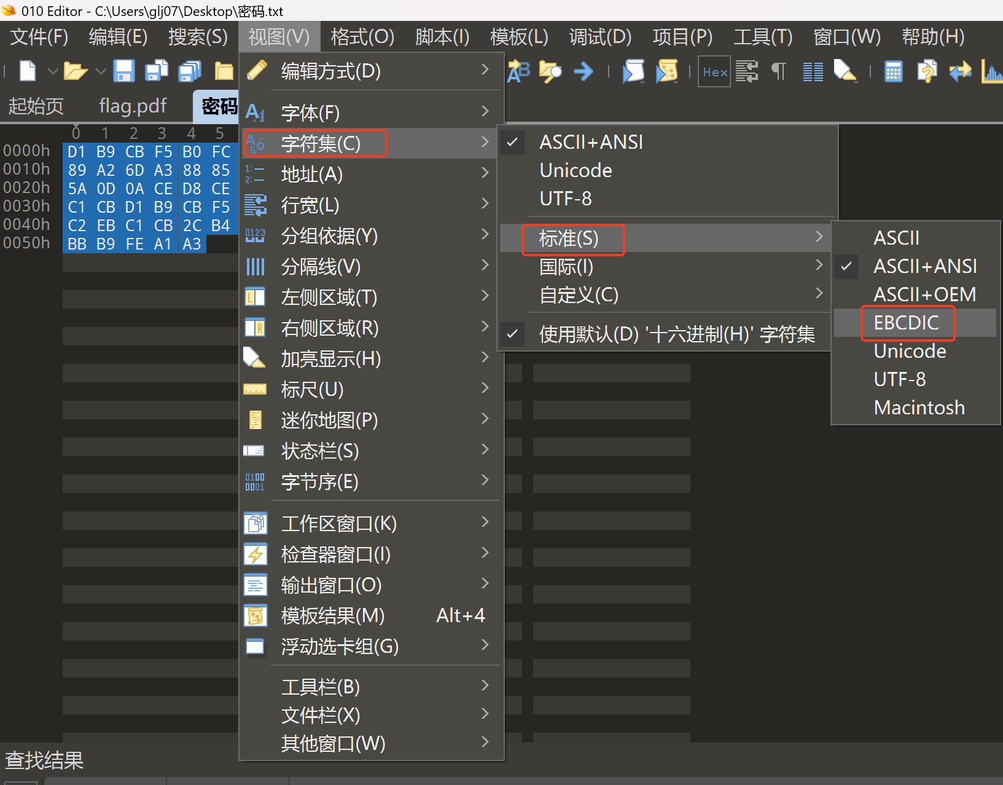This screenshot has height=785, width=1003.
Task: Select checked ASCII+ANSI in the Standard submenu
Action: pyautogui.click(x=924, y=266)
